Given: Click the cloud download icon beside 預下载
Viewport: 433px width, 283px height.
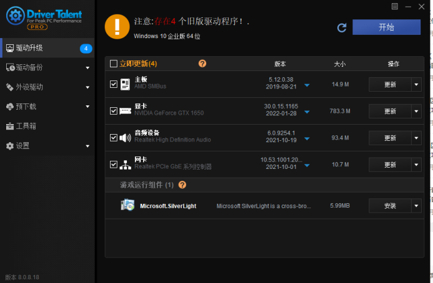Looking at the screenshot, I should (10, 107).
